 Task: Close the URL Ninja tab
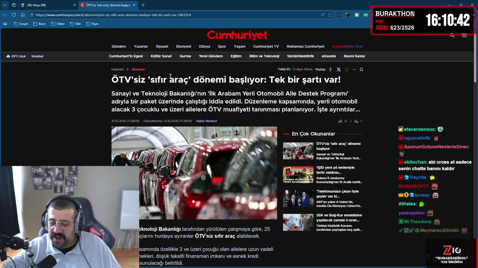(x=74, y=5)
